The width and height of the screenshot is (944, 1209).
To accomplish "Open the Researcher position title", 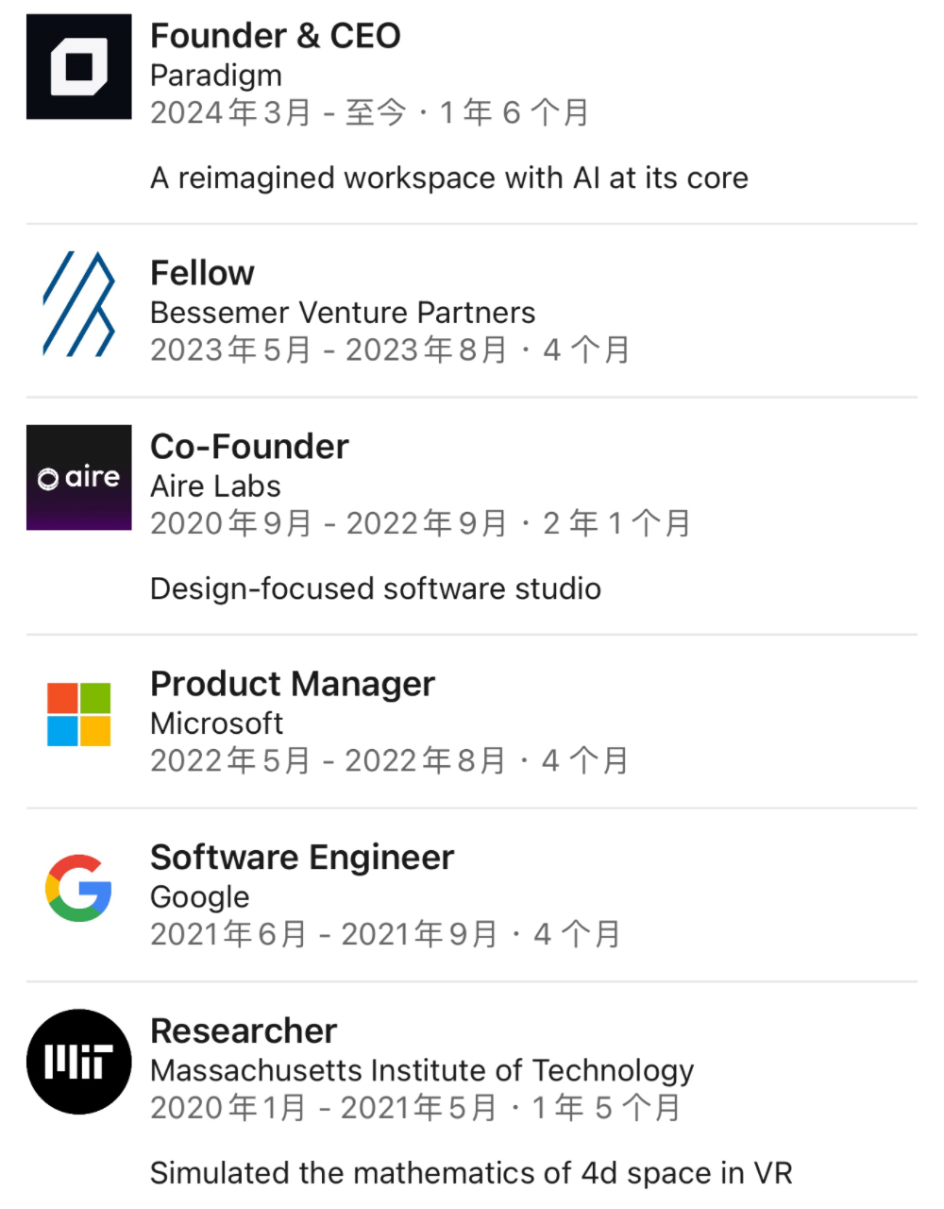I will (244, 1031).
